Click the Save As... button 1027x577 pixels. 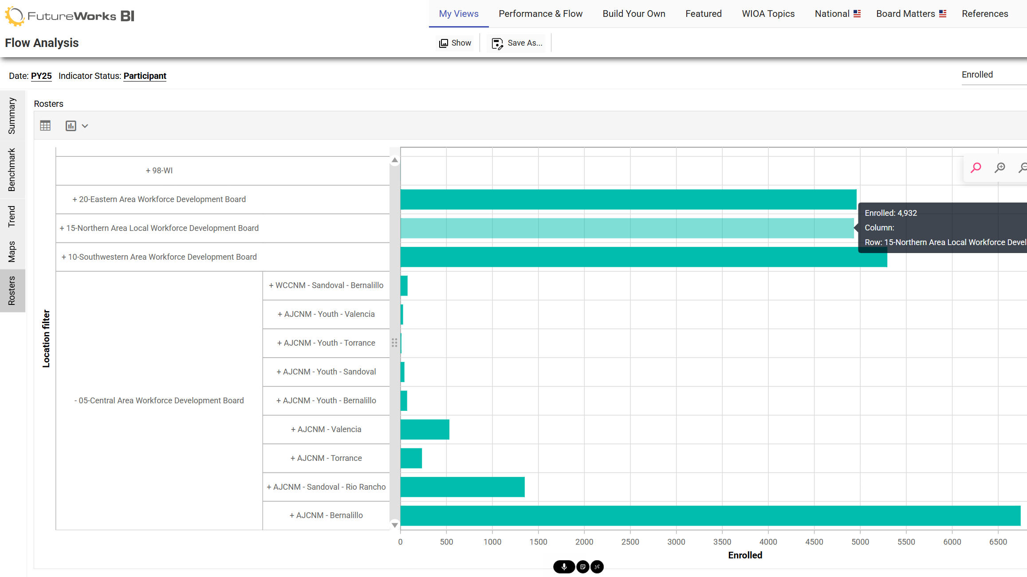[x=517, y=43]
